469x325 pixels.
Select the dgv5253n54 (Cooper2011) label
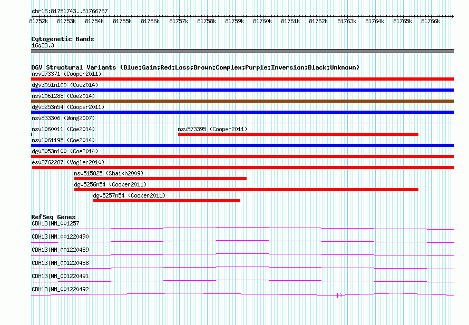pos(68,107)
